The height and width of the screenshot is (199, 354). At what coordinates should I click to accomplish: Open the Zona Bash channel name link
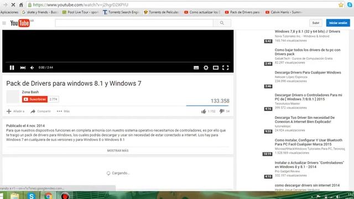pos(30,92)
